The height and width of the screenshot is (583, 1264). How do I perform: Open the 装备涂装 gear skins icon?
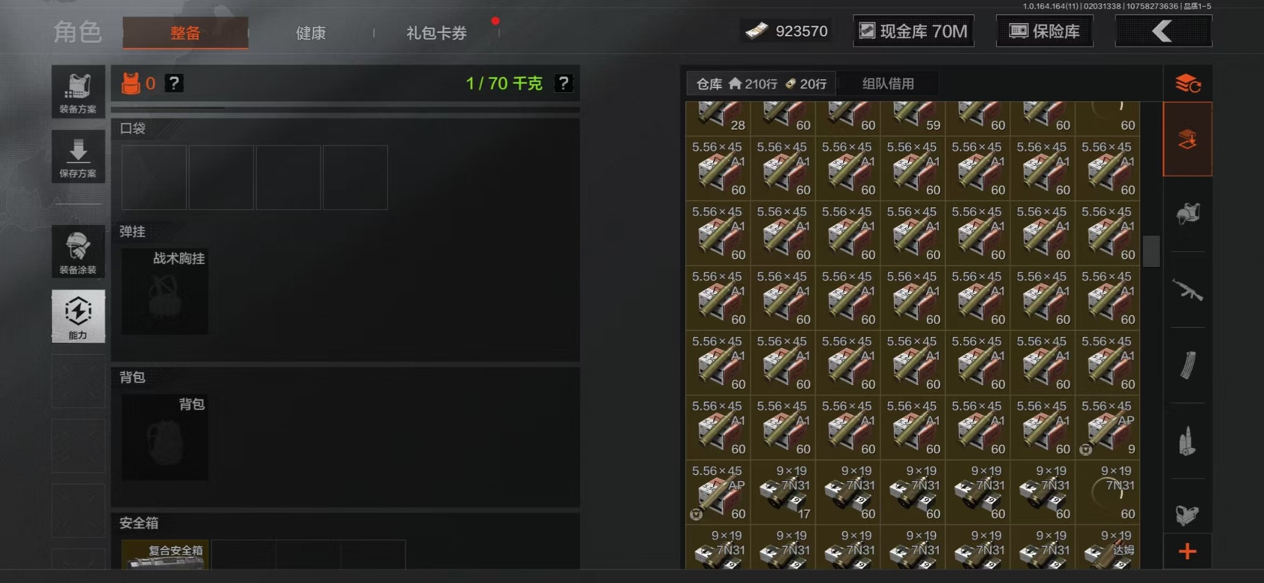pos(78,251)
